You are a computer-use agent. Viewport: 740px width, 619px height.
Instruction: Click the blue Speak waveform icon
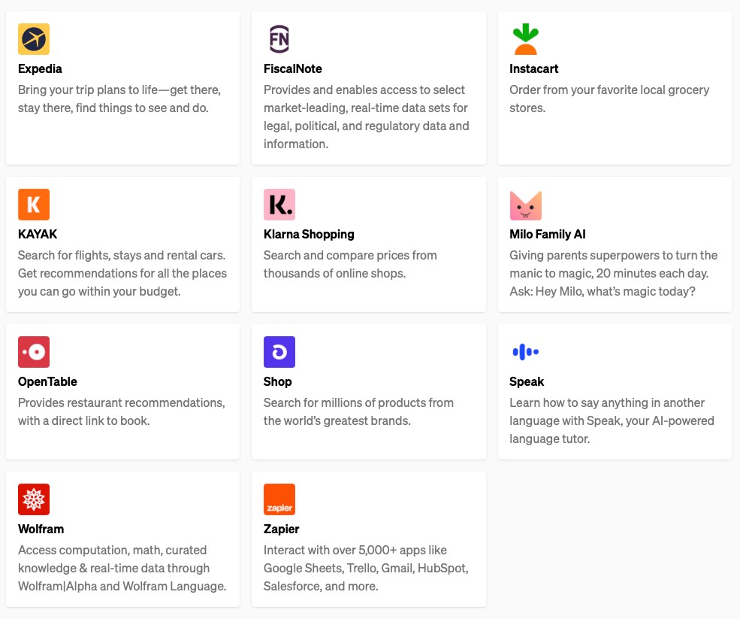pyautogui.click(x=525, y=352)
